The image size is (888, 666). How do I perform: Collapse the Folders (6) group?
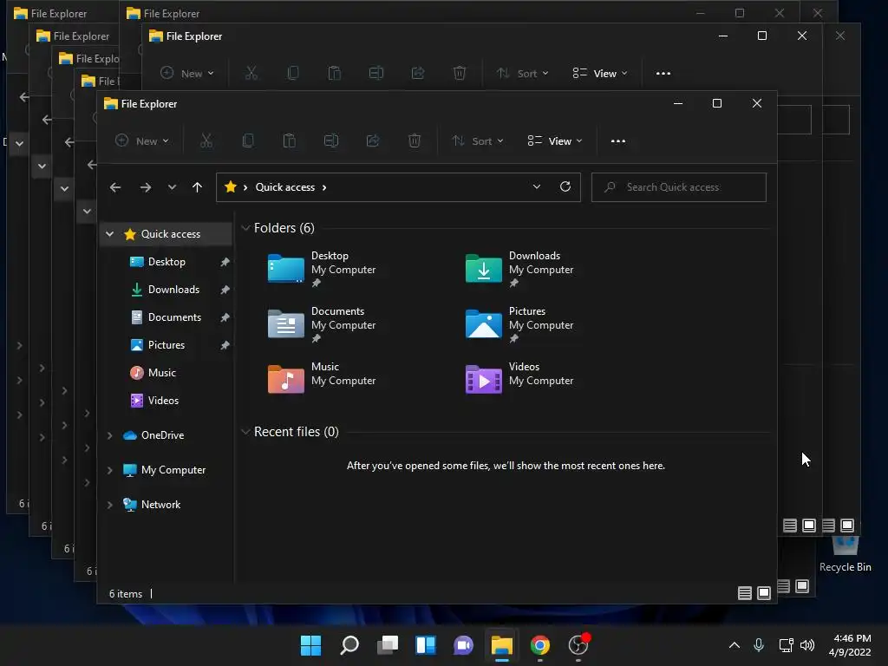[245, 228]
